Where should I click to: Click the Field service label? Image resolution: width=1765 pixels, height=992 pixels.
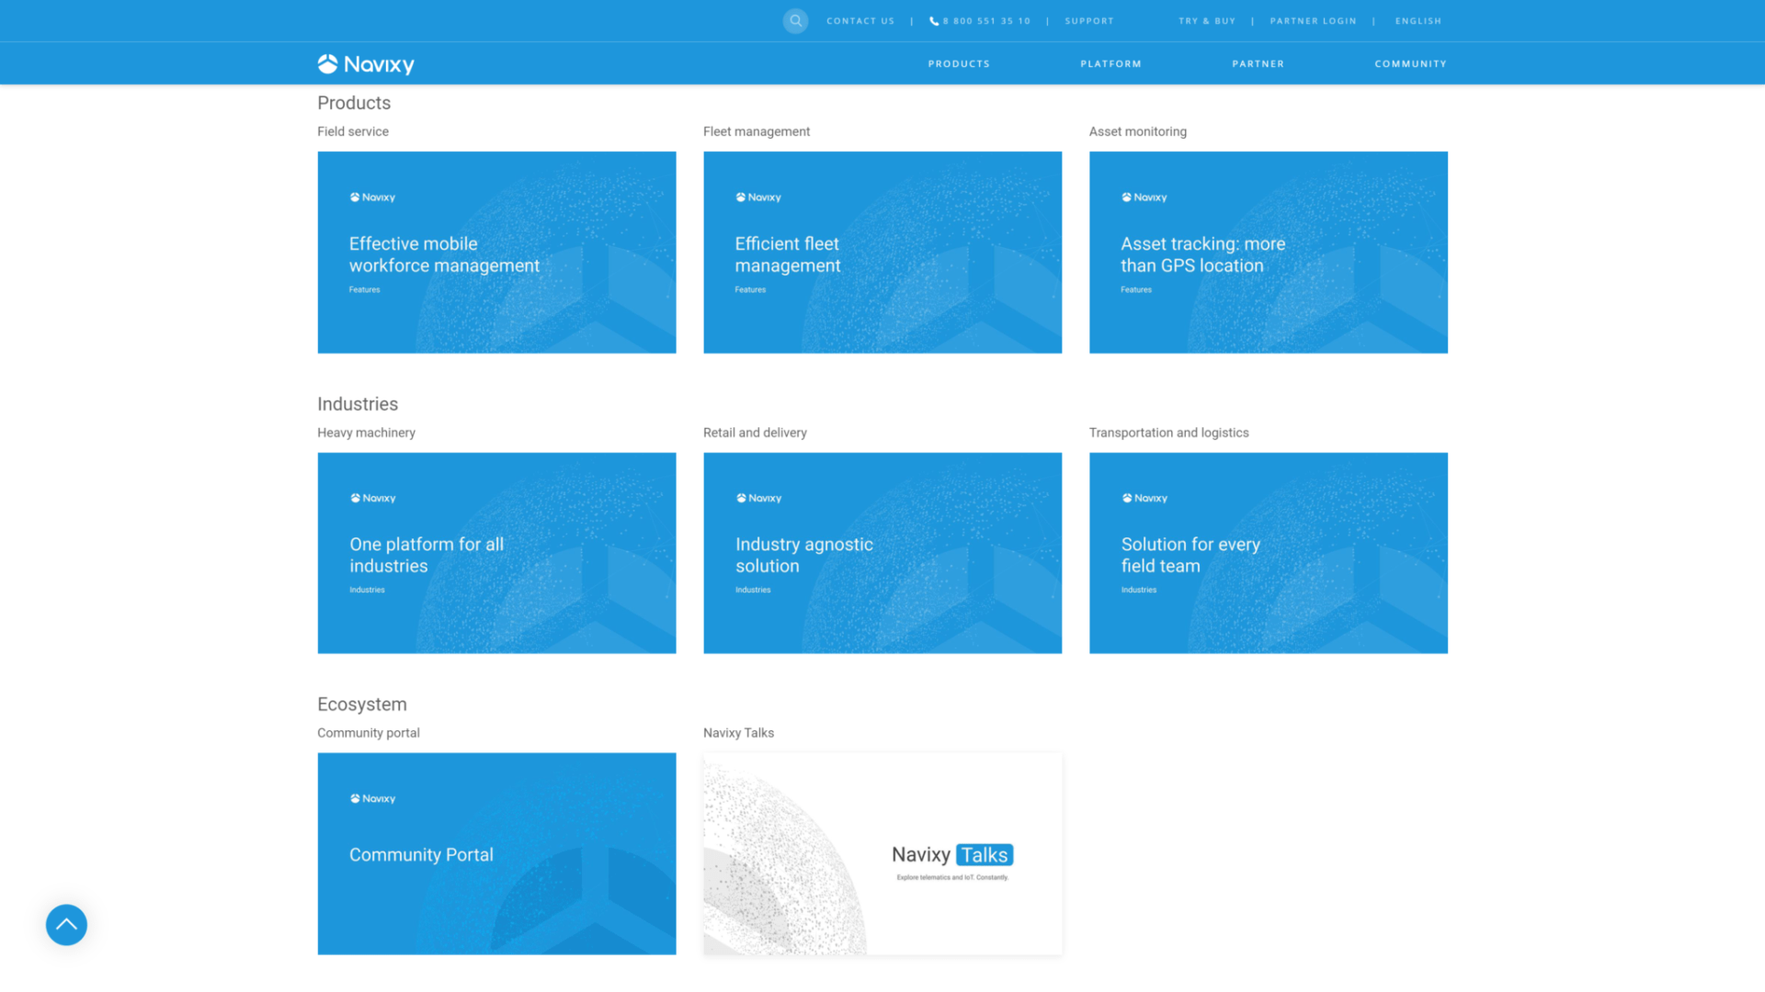click(353, 131)
